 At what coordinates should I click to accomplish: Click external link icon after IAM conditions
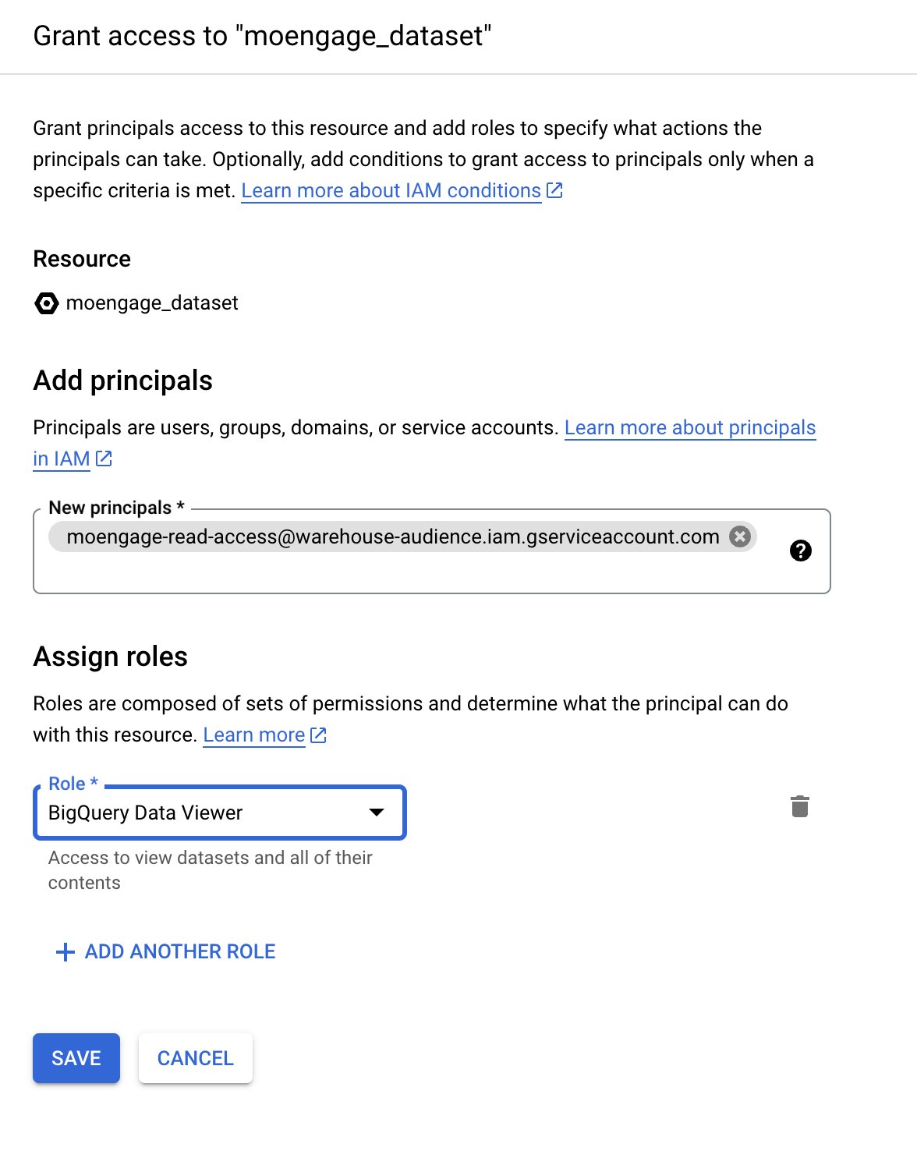[x=554, y=190]
